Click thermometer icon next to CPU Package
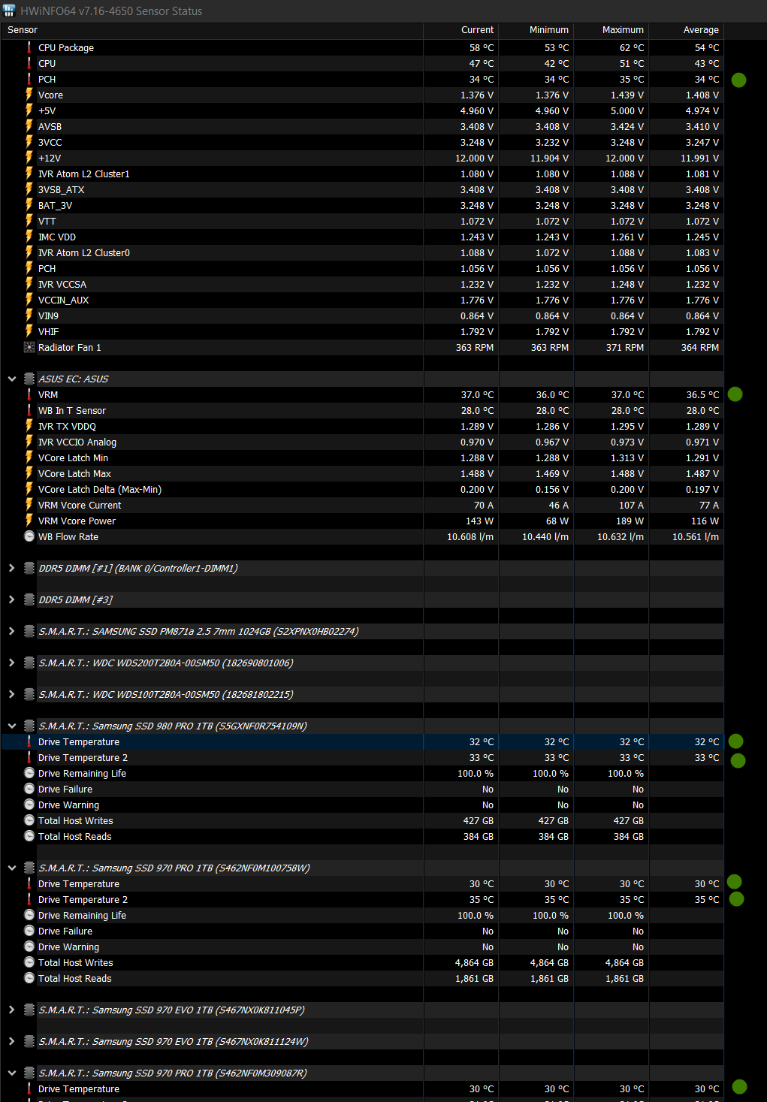 29,47
